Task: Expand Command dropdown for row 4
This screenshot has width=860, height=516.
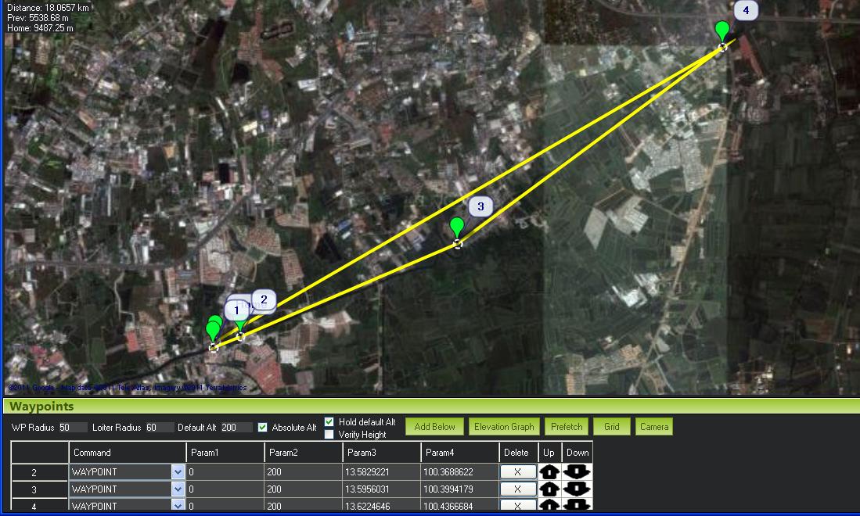Action: (177, 506)
